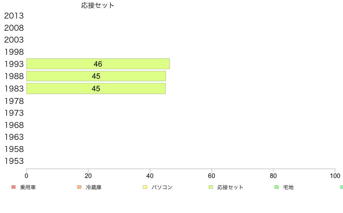Click the 1953 year axis label
343x213 pixels.
point(14,161)
